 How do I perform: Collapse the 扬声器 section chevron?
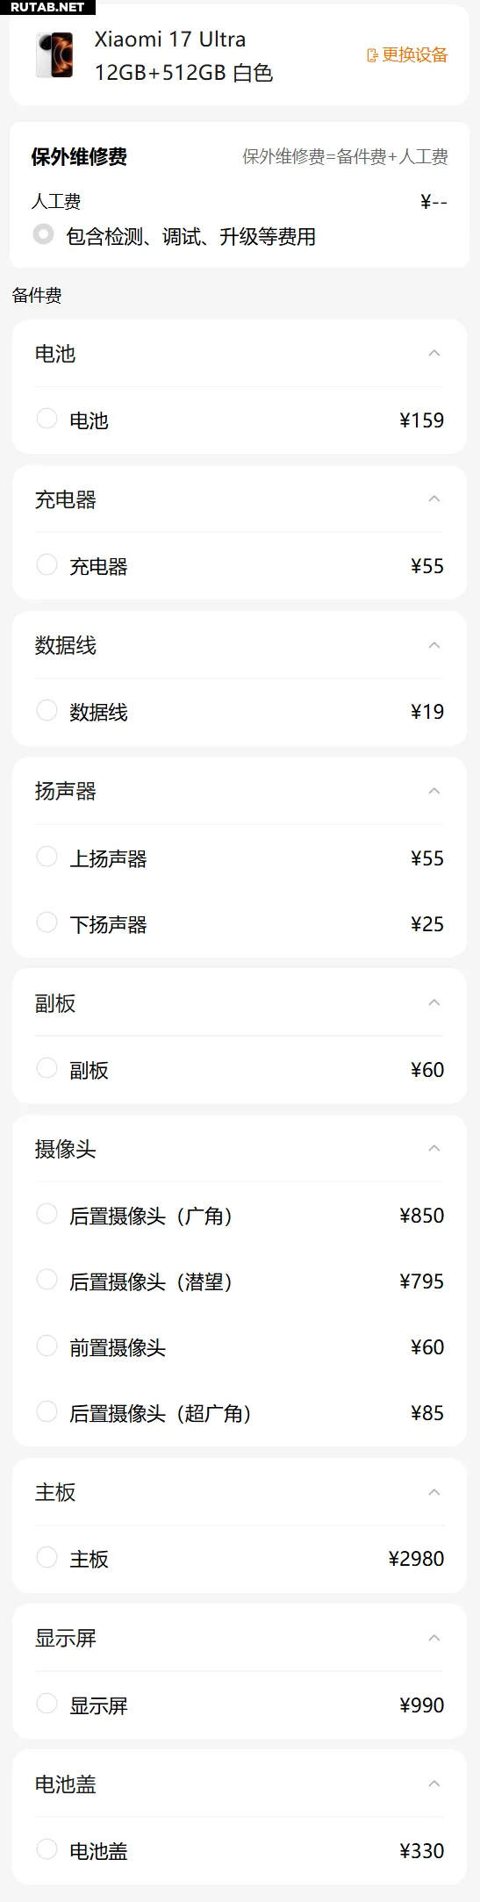tap(433, 791)
